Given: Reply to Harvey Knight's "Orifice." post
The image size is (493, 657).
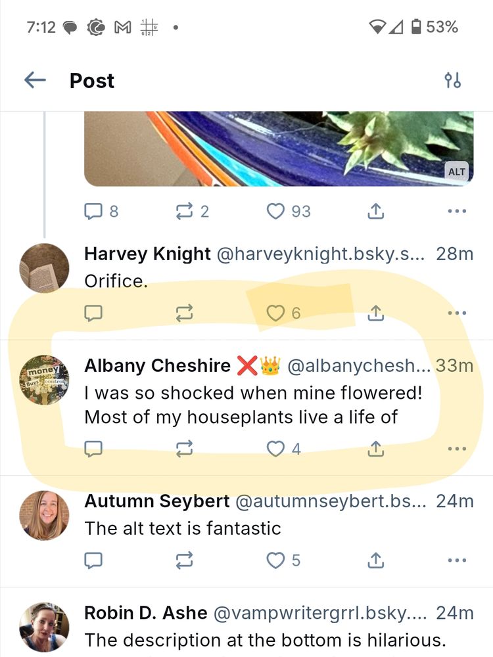Looking at the screenshot, I should coord(93,313).
